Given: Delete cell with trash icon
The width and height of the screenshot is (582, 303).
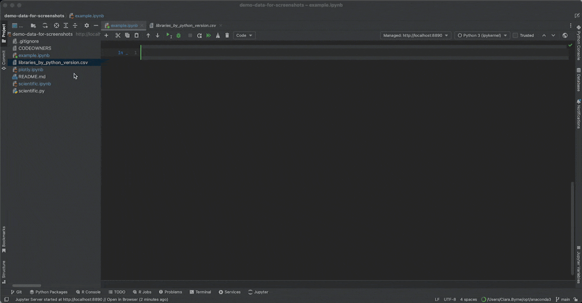Looking at the screenshot, I should [x=227, y=35].
